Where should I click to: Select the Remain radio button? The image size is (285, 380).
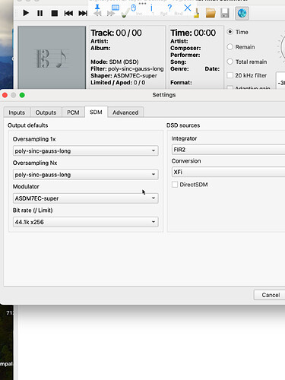[x=230, y=47]
